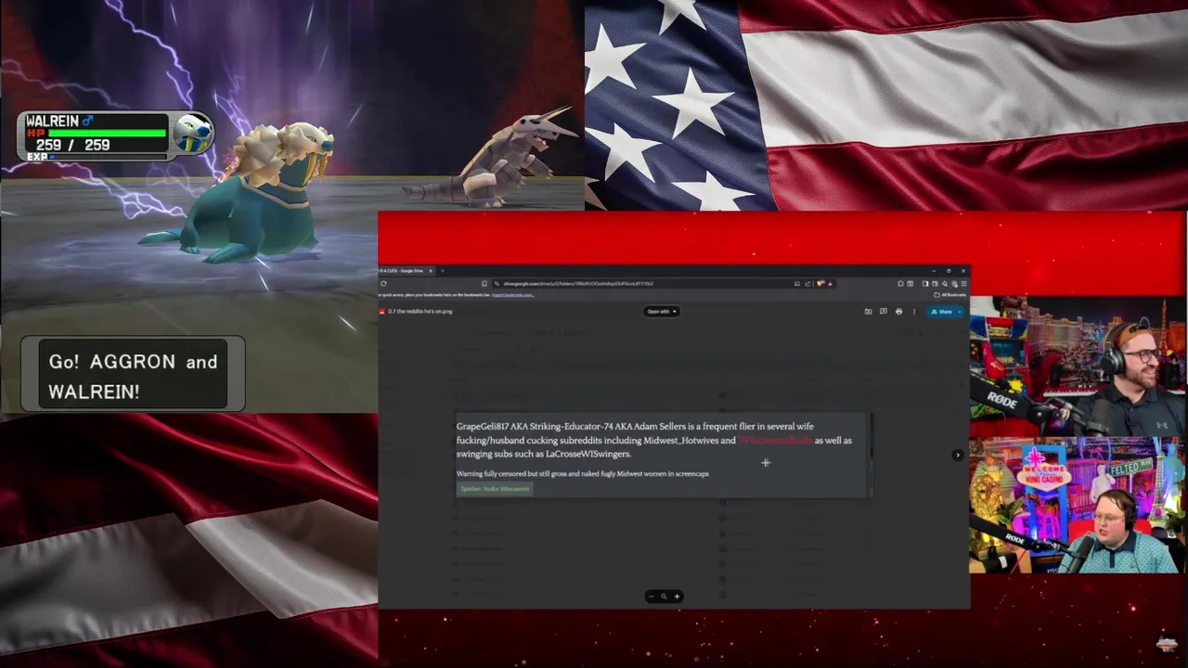Open the browser main menu icon
This screenshot has width=1188, height=668.
click(963, 284)
